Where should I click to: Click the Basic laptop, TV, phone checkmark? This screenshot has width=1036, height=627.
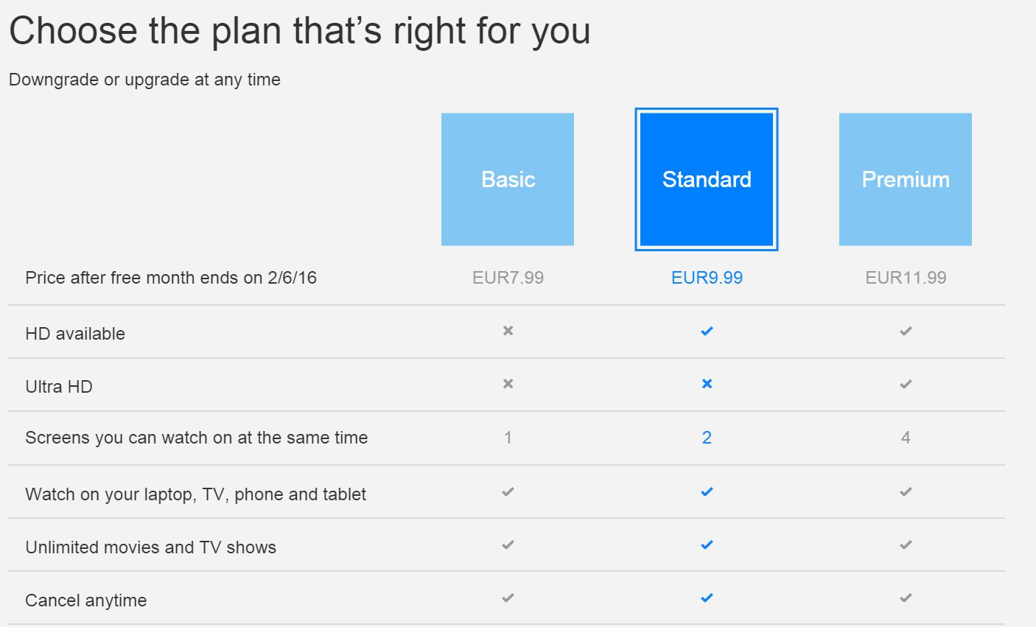click(508, 491)
